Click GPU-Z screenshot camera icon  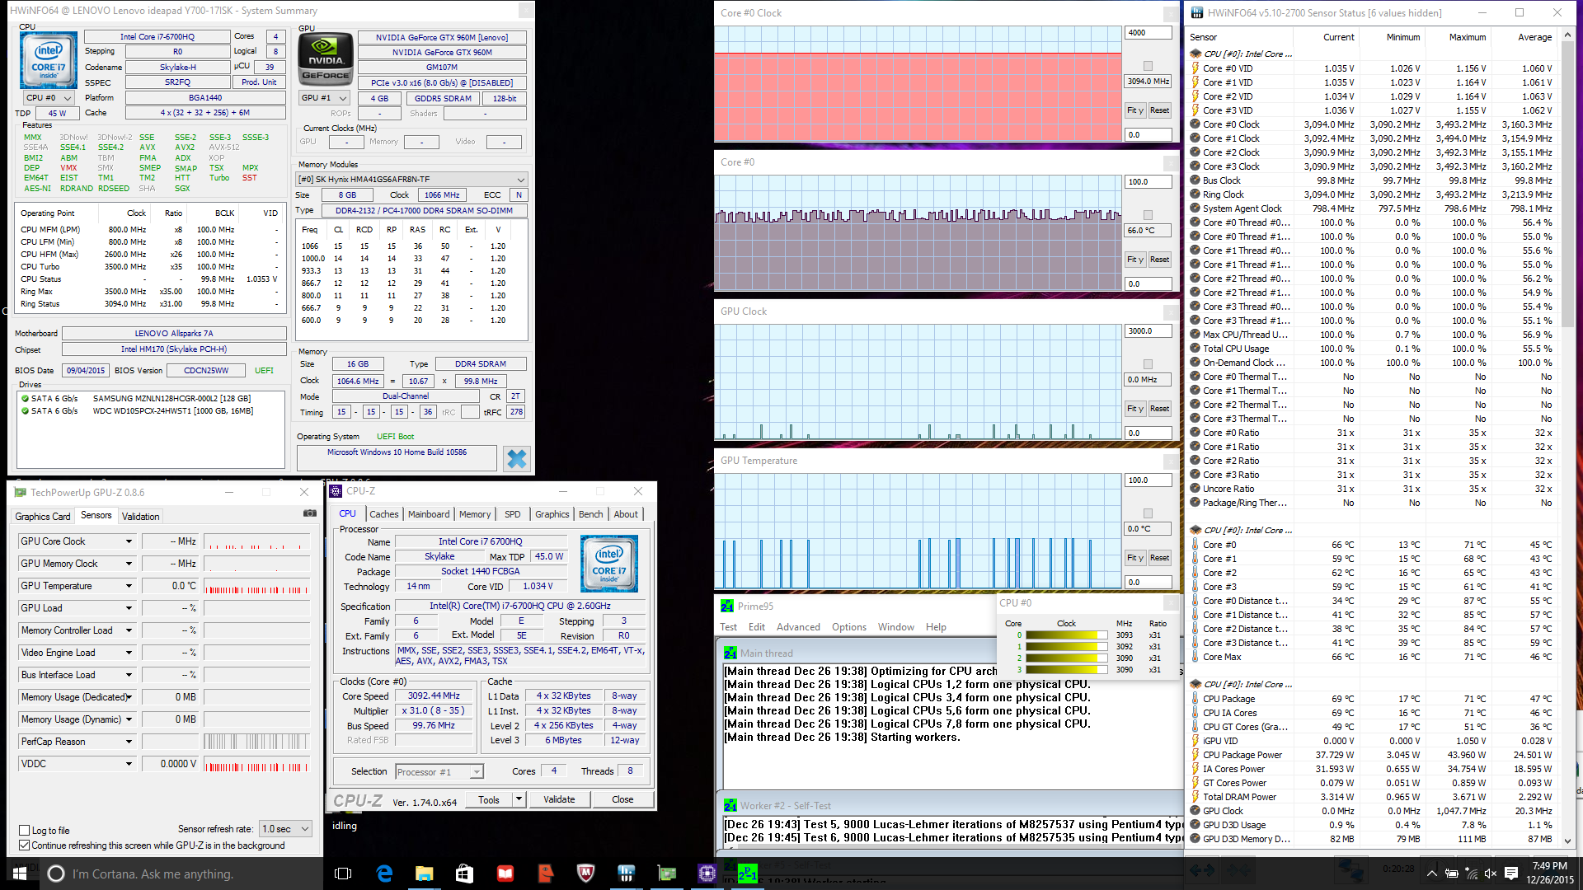point(310,513)
